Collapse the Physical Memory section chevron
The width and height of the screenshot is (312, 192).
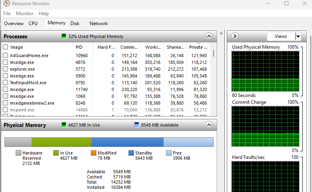[209, 125]
